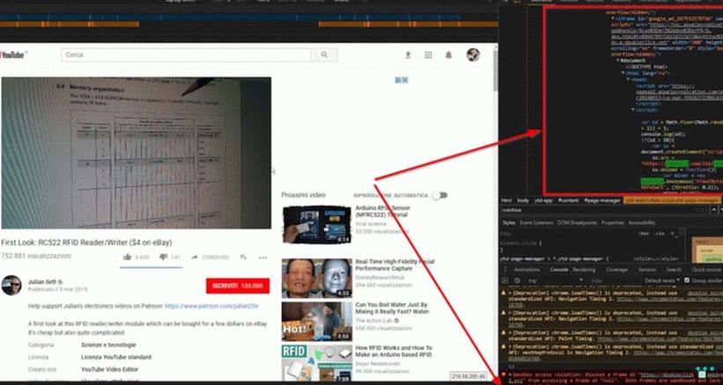This screenshot has width=723, height=385.
Task: Toggle the Riproduzione automatica switch
Action: coord(440,196)
